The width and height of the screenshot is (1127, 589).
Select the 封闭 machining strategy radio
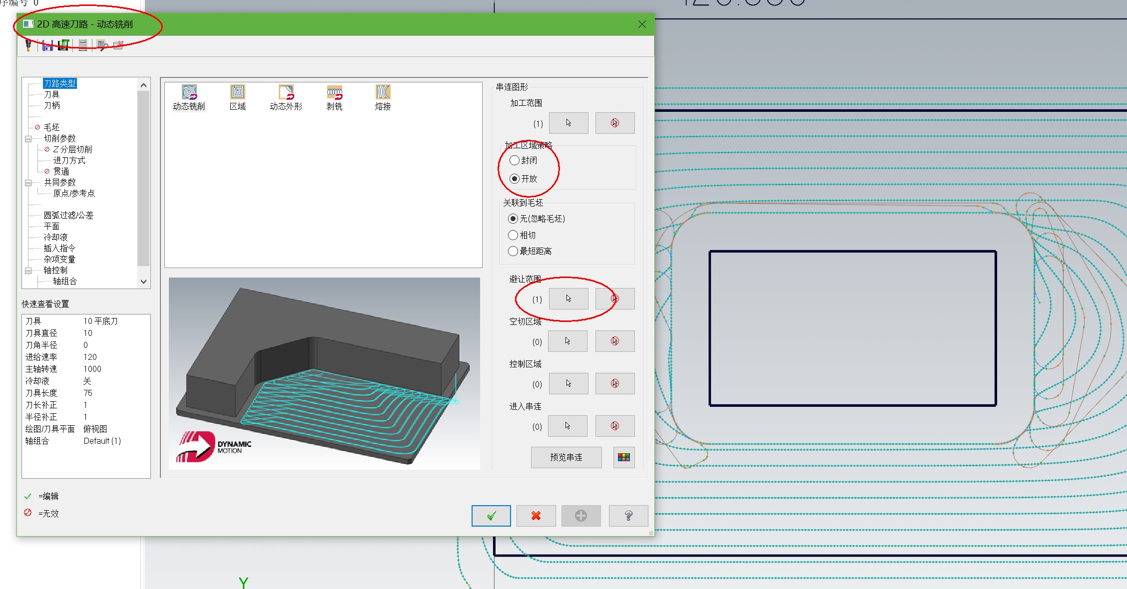click(x=515, y=160)
